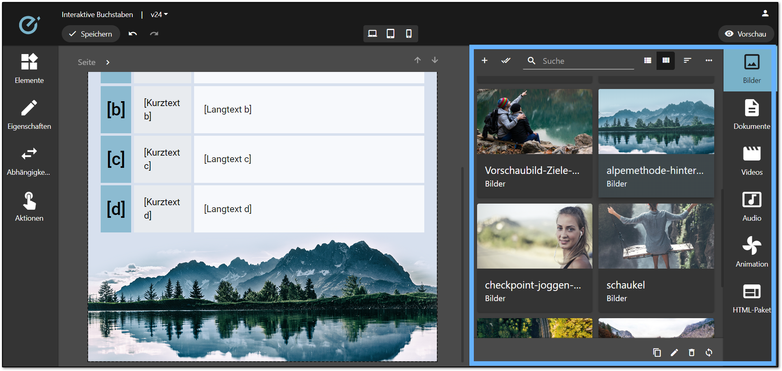Redo the last change

(154, 34)
